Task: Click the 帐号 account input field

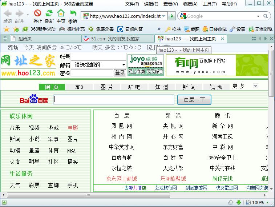Action: click(98, 57)
